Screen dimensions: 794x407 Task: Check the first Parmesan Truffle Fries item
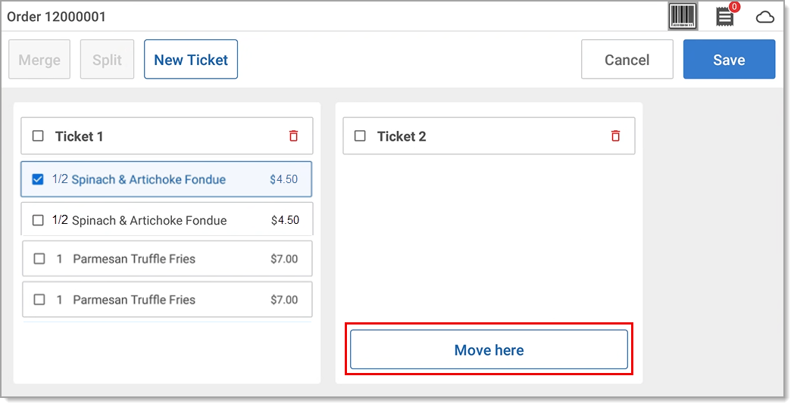39,259
